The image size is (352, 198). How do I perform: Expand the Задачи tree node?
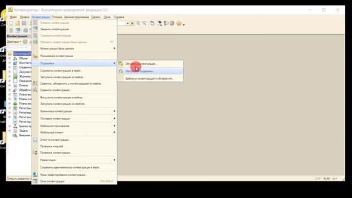(9, 131)
